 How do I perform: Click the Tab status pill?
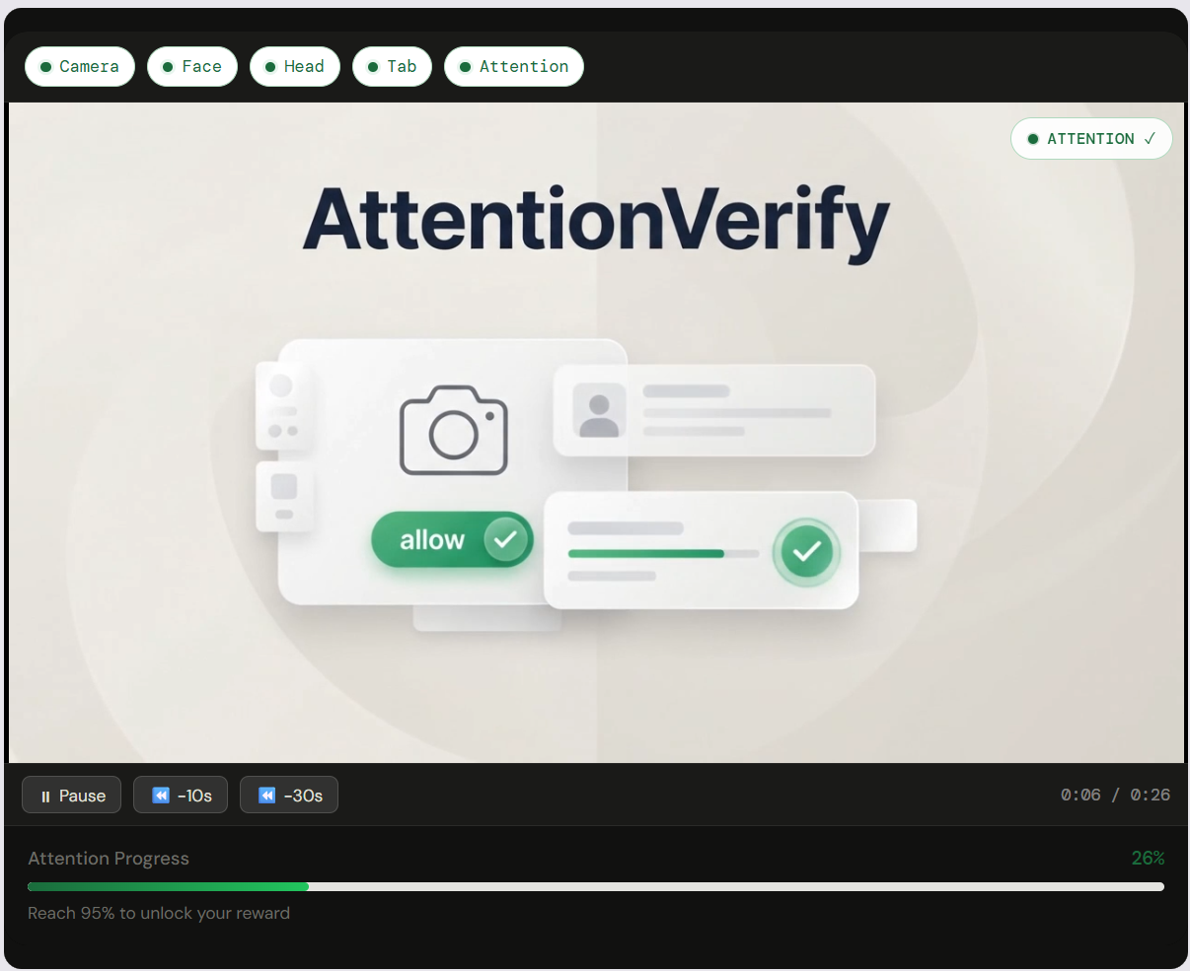tap(392, 67)
